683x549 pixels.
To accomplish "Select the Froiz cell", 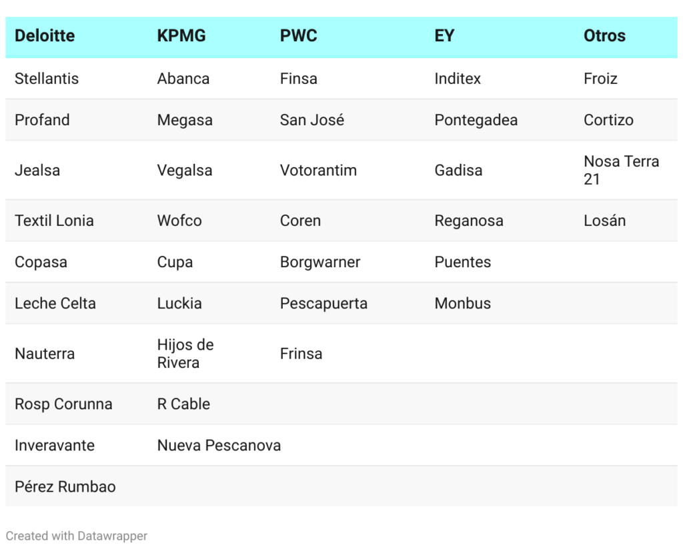I will coord(600,79).
